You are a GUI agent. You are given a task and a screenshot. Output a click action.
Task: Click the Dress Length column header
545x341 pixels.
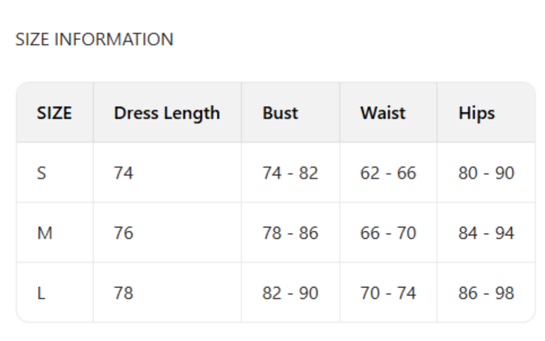[x=167, y=113]
